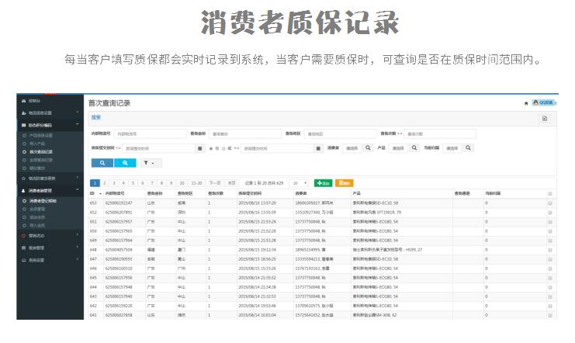Image resolution: width=575 pixels, height=343 pixels.
Task: Click the cell 625006160310
Action: (x=119, y=269)
